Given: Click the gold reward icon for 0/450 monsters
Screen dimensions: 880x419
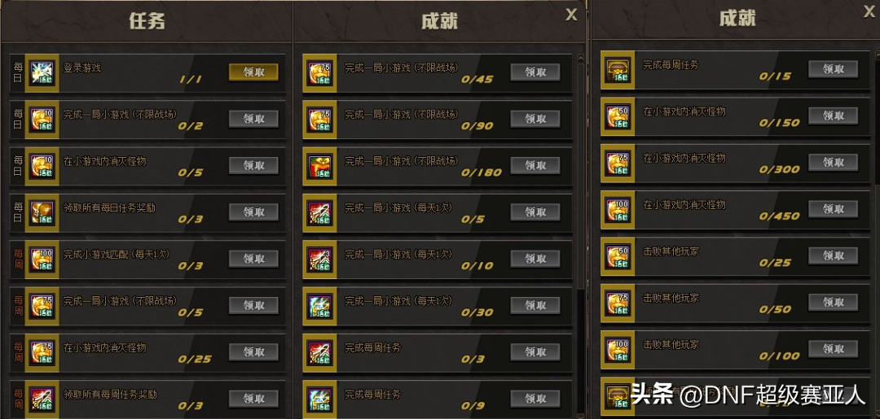Looking at the screenshot, I should point(618,210).
